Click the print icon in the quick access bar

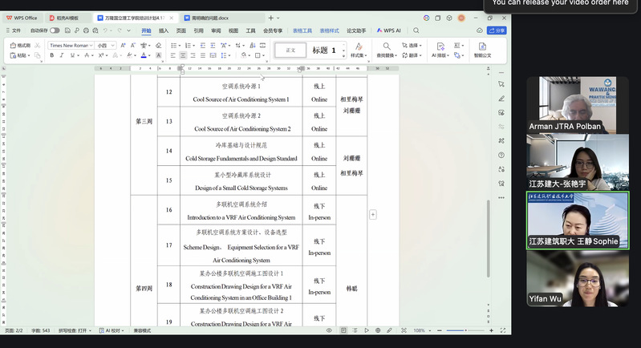click(86, 30)
